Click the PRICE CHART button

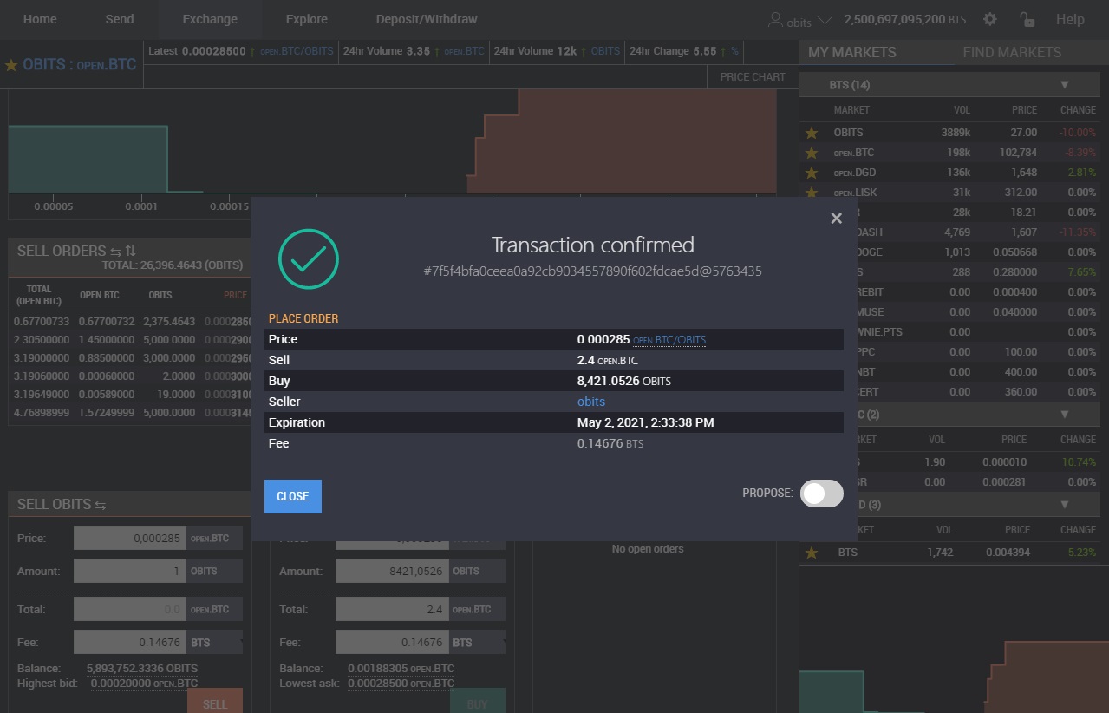[753, 76]
